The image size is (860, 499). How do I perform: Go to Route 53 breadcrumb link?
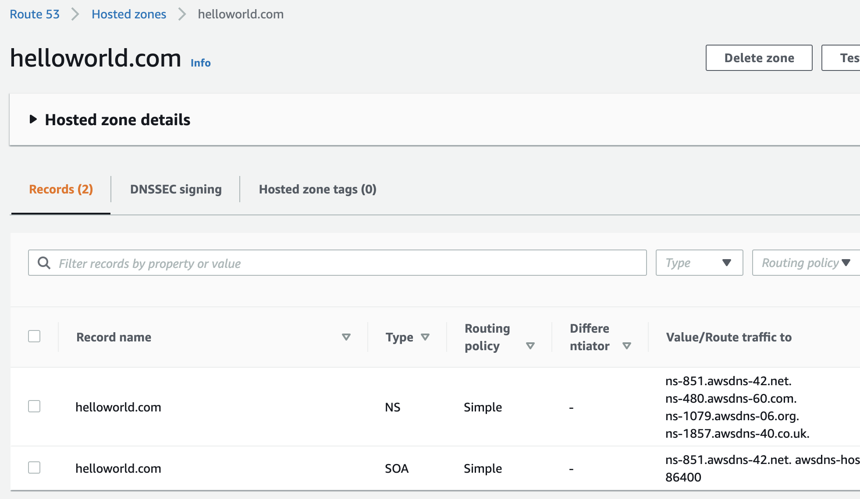(35, 14)
